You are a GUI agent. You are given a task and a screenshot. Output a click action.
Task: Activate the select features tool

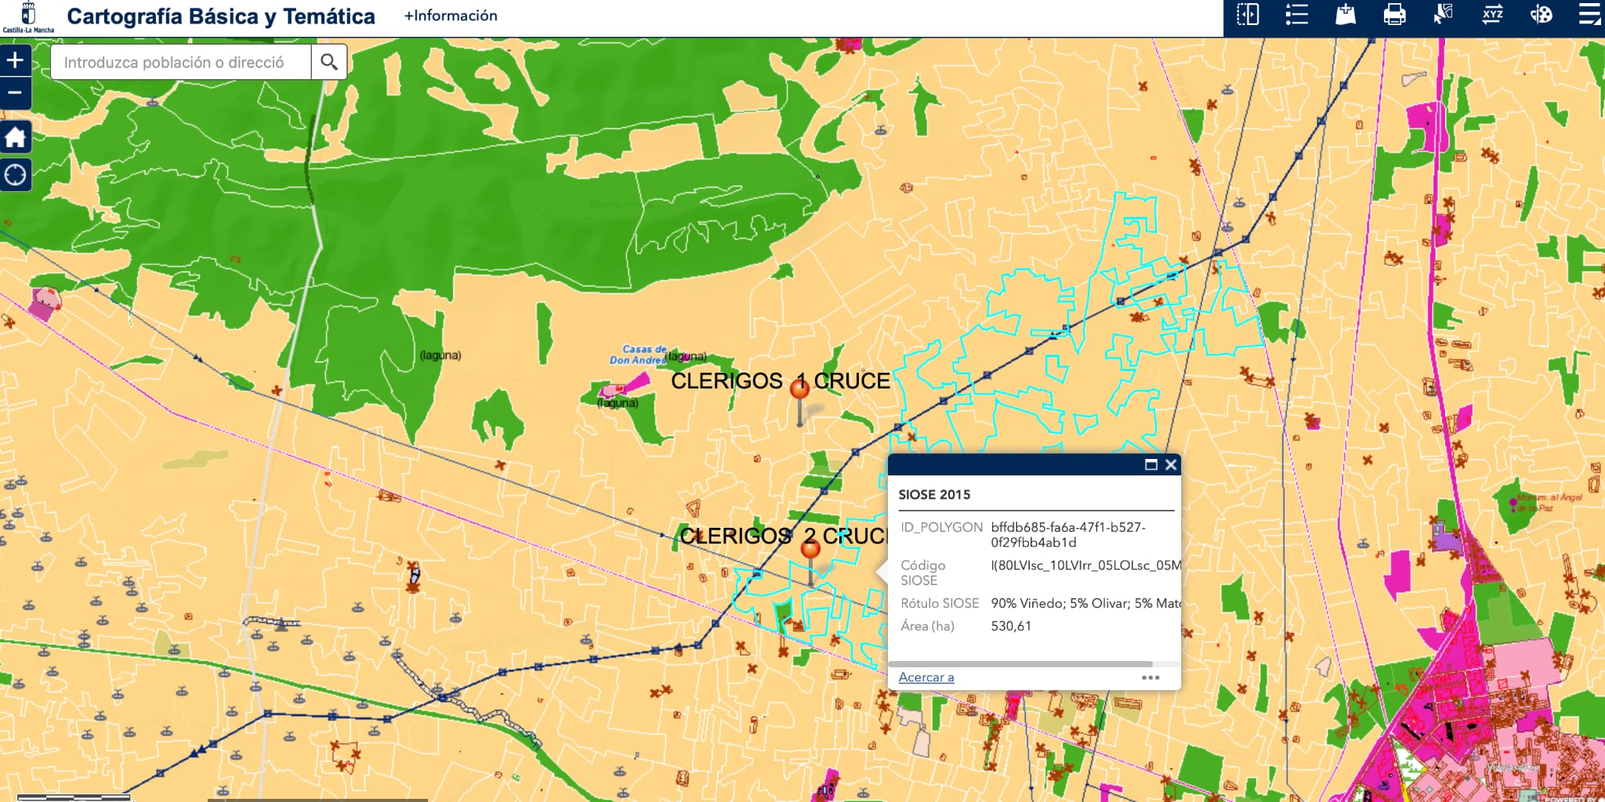pos(1443,15)
